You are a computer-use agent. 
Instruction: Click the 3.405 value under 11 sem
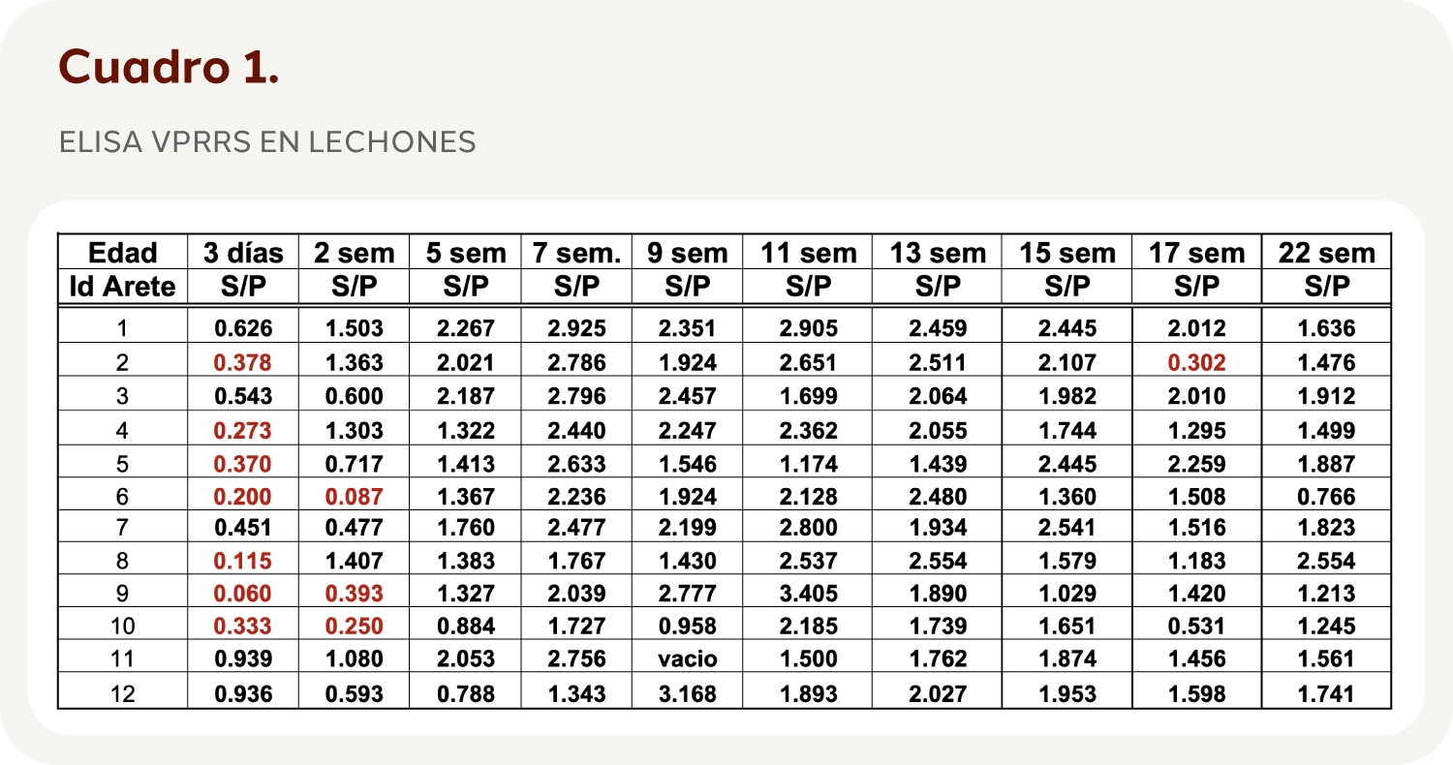pos(808,593)
